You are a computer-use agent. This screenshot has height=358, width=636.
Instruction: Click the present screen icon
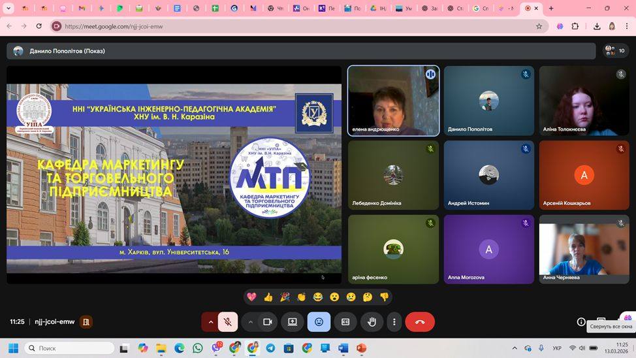pyautogui.click(x=293, y=322)
